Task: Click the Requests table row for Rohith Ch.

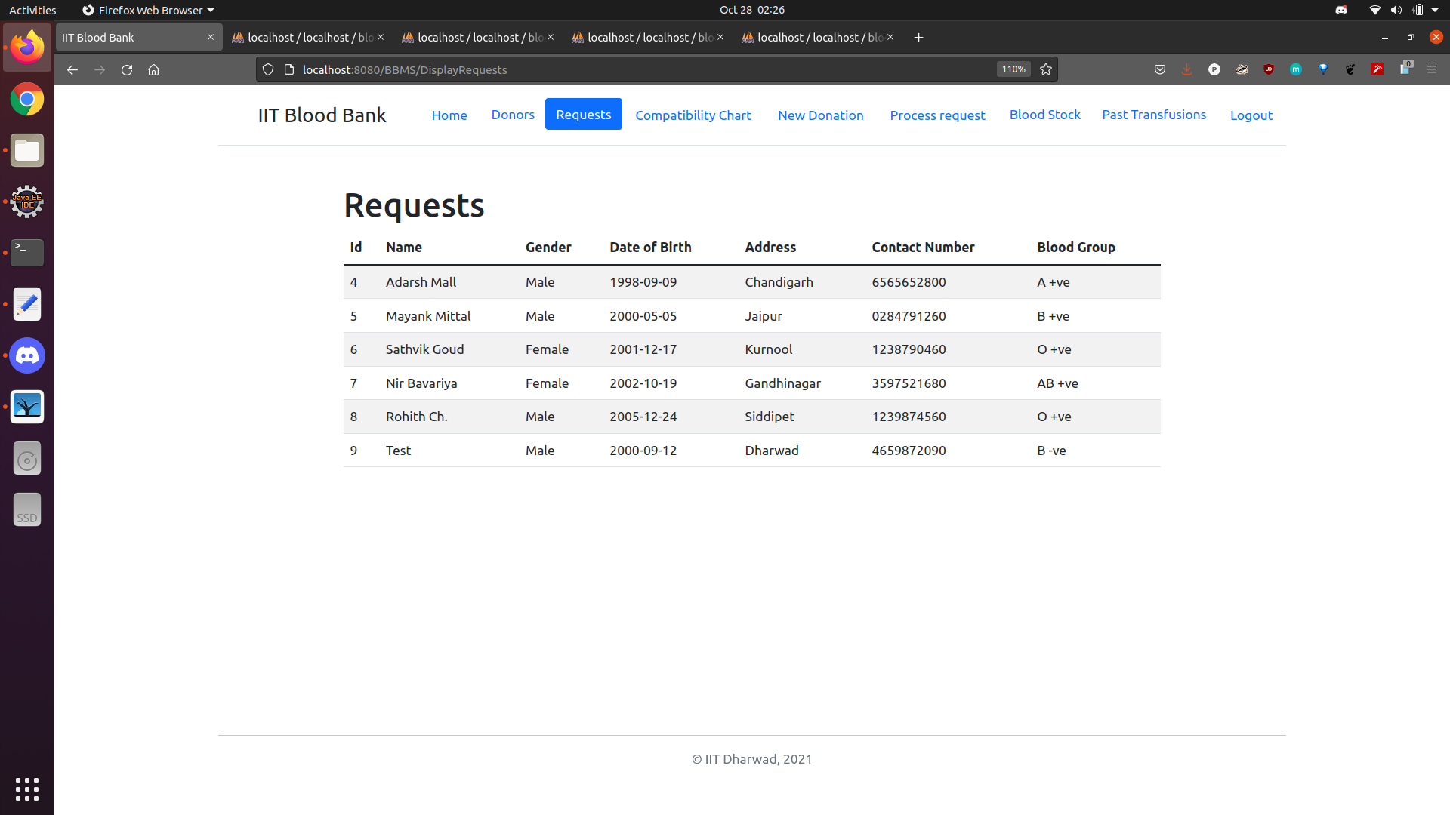Action: [752, 416]
